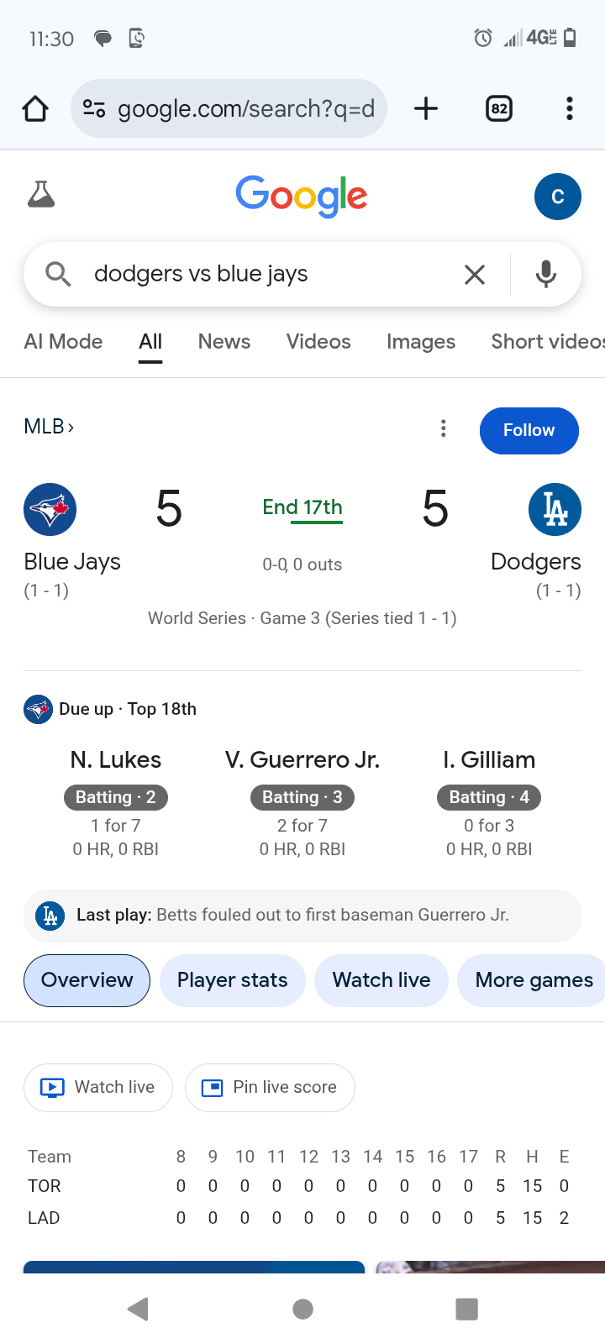Follow this MLB game

pos(529,430)
